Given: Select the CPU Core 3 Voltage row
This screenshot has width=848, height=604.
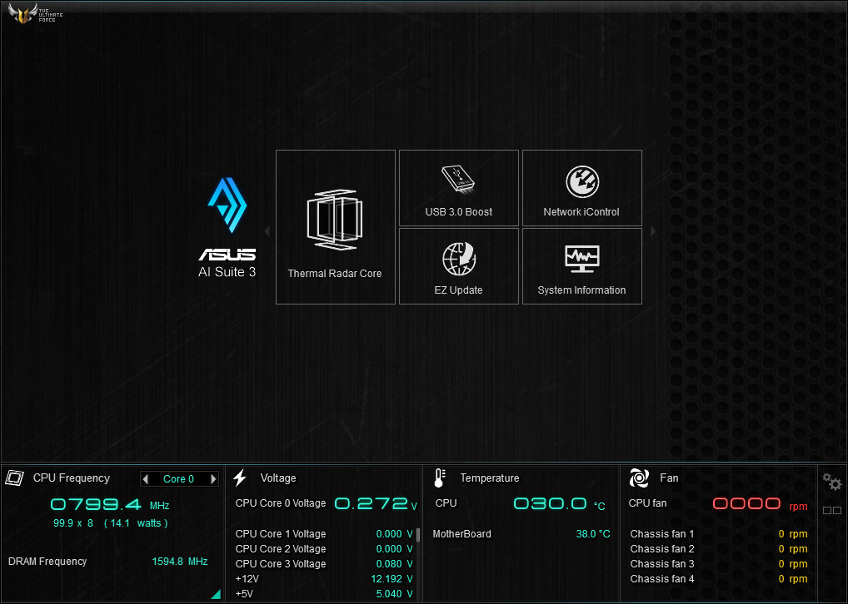Looking at the screenshot, I should coord(324,564).
